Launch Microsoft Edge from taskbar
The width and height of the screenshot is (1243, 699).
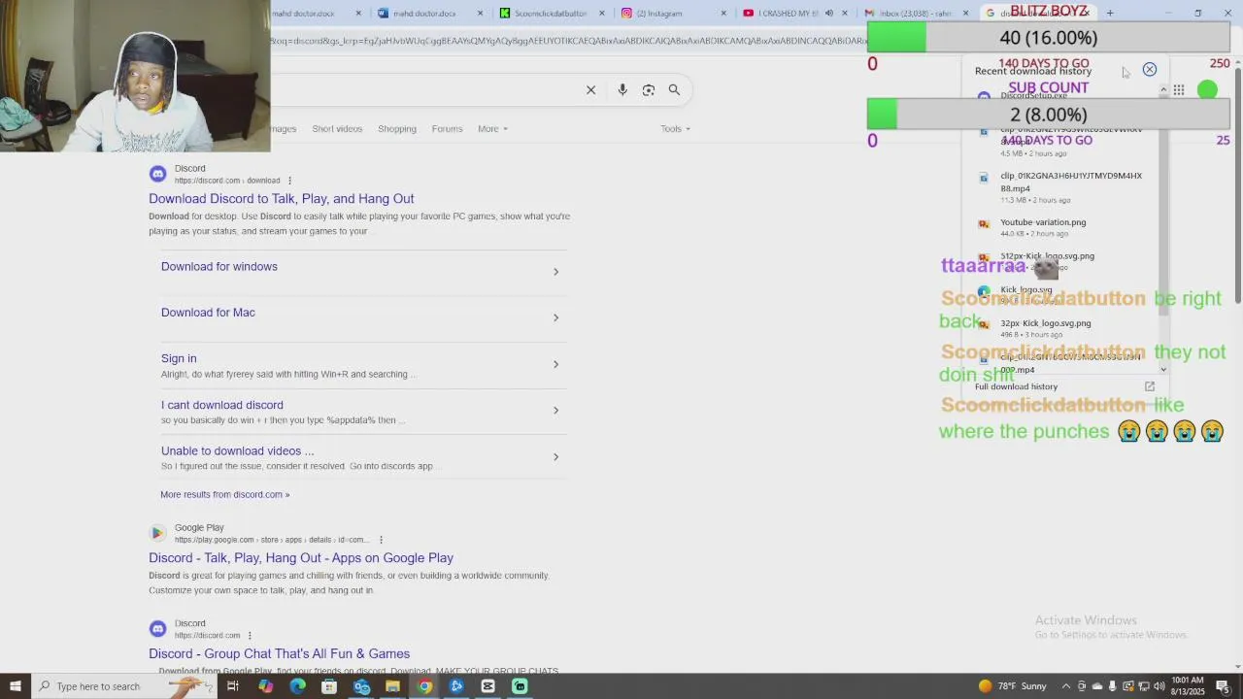[297, 686]
